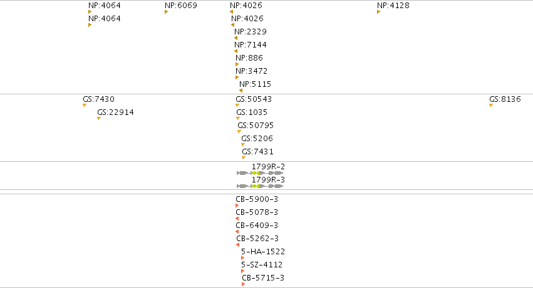The height and width of the screenshot is (288, 533).
Task: Select the 5-HA-1522 feature label
Action: (263, 251)
